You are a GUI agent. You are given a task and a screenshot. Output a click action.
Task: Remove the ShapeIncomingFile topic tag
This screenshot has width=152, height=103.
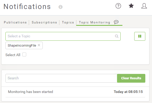[39, 45]
